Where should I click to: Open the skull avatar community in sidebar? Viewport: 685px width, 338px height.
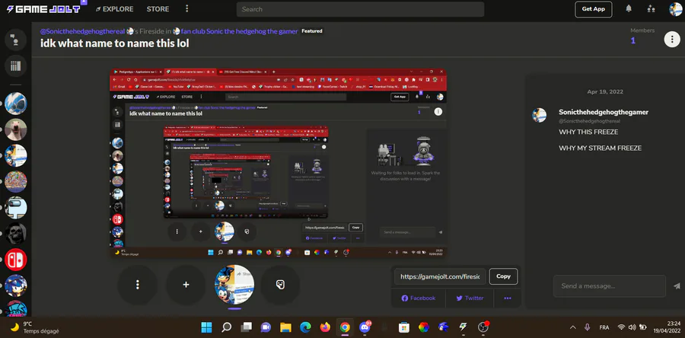pos(16,234)
